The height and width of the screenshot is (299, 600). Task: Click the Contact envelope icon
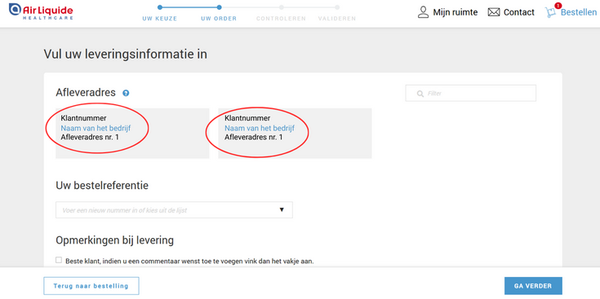tap(494, 12)
